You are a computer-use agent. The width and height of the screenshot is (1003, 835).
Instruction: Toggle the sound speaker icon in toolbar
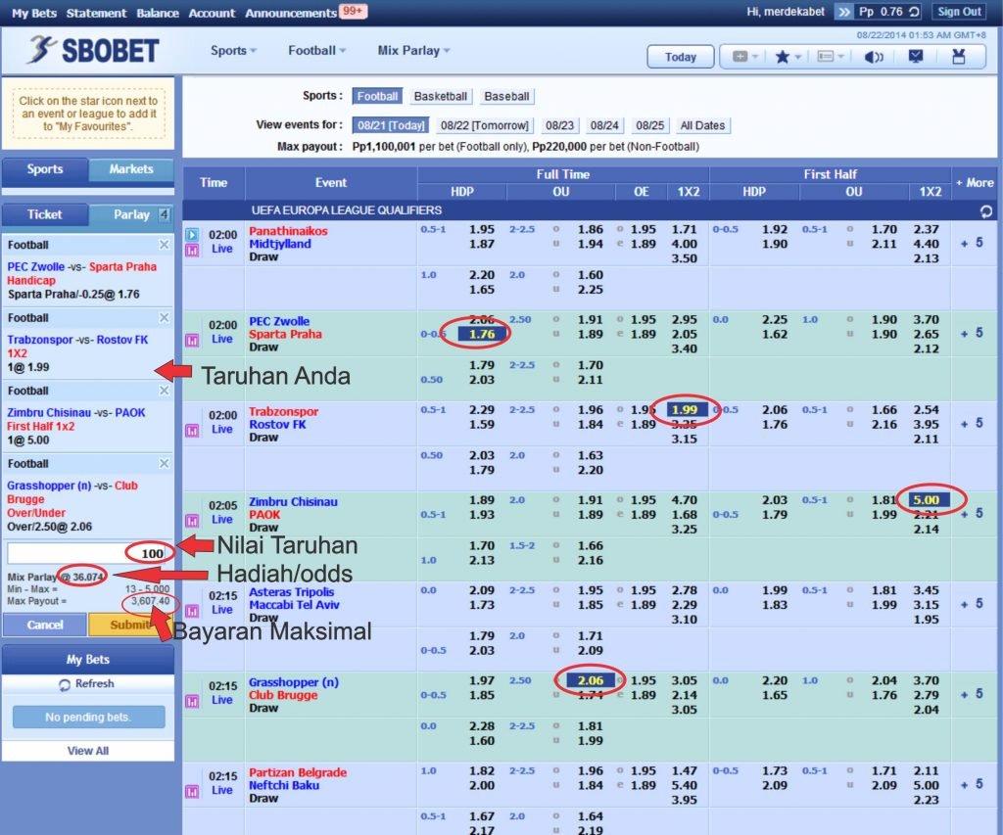pos(874,57)
